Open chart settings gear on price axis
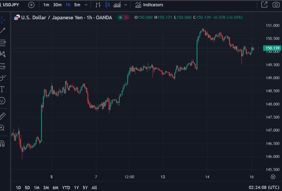 pos(273,177)
